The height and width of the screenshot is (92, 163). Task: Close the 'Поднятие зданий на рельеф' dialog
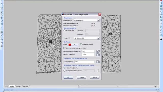tap(100, 14)
